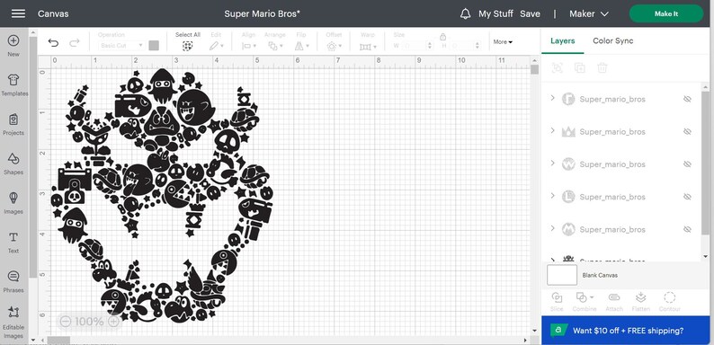Switch to the Layers tab

562,40
